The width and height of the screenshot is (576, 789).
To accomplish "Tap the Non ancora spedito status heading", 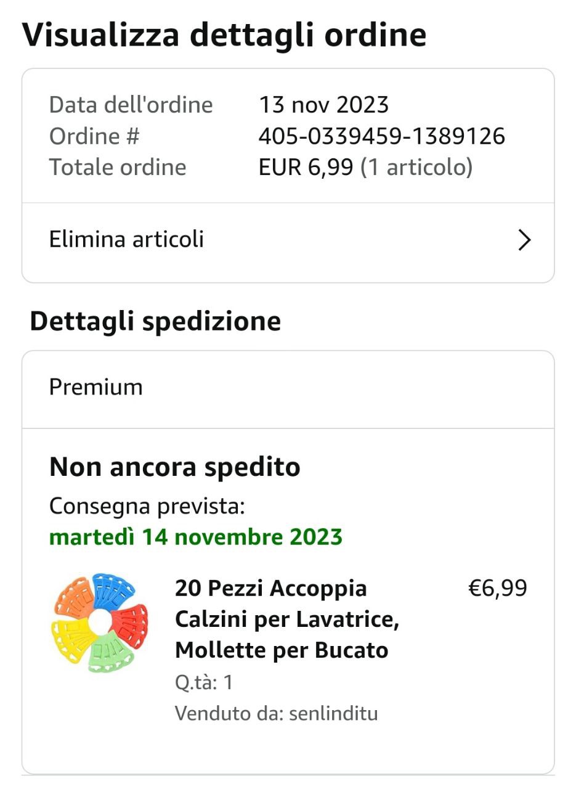I will (174, 467).
